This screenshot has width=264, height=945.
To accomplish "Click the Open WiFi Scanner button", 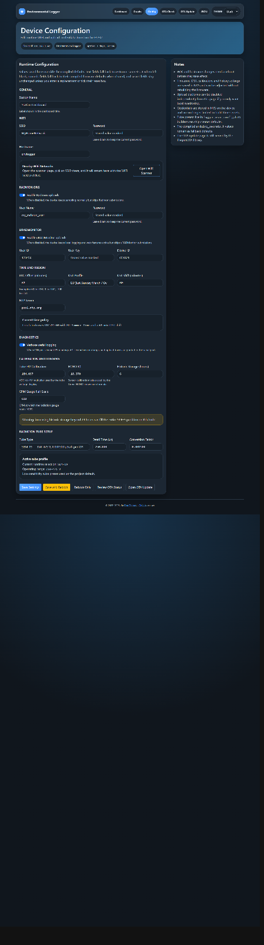I will 146,171.
